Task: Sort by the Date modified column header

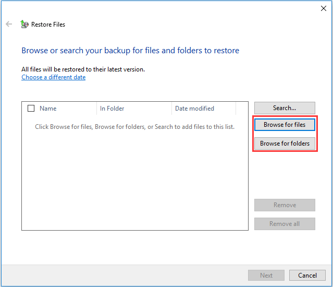Action: point(194,109)
